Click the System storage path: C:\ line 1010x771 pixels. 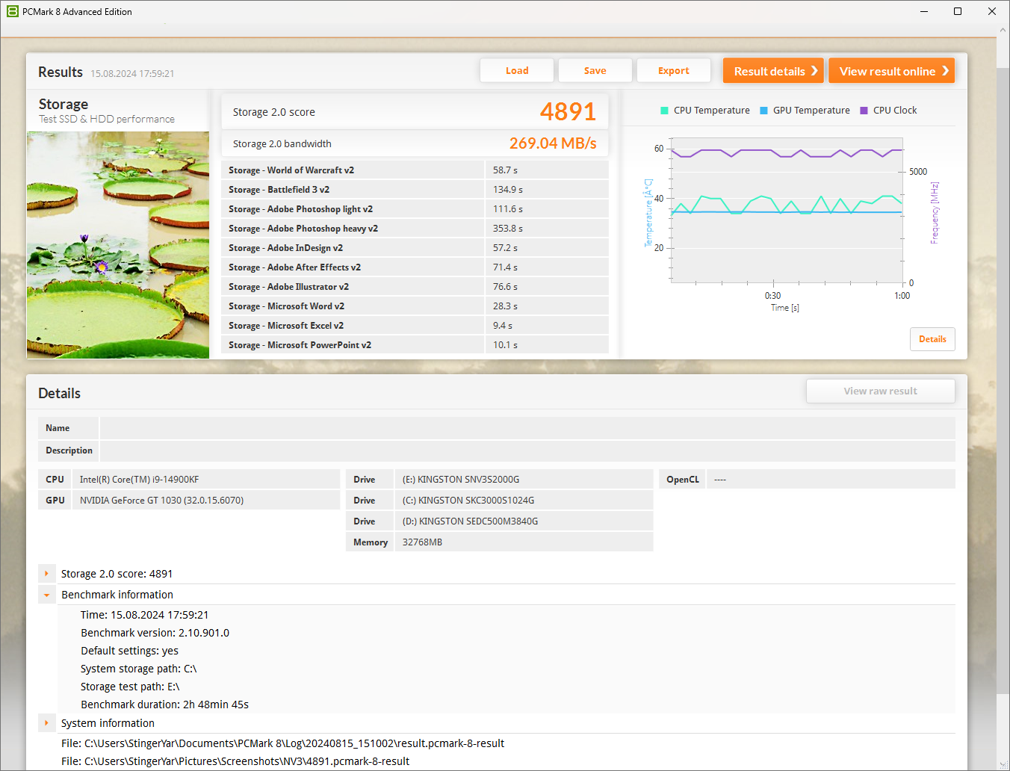[x=139, y=669]
